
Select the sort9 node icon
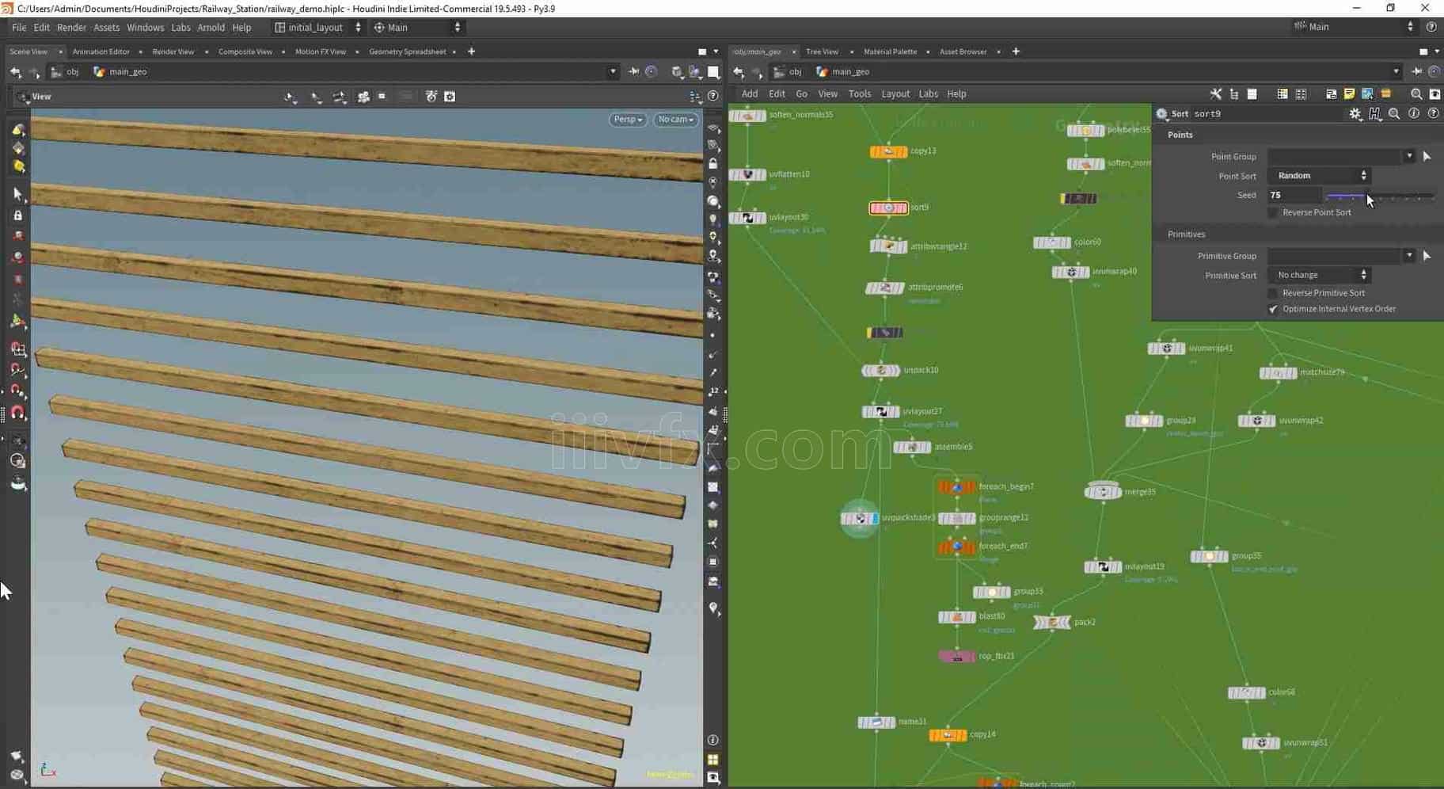(x=888, y=208)
